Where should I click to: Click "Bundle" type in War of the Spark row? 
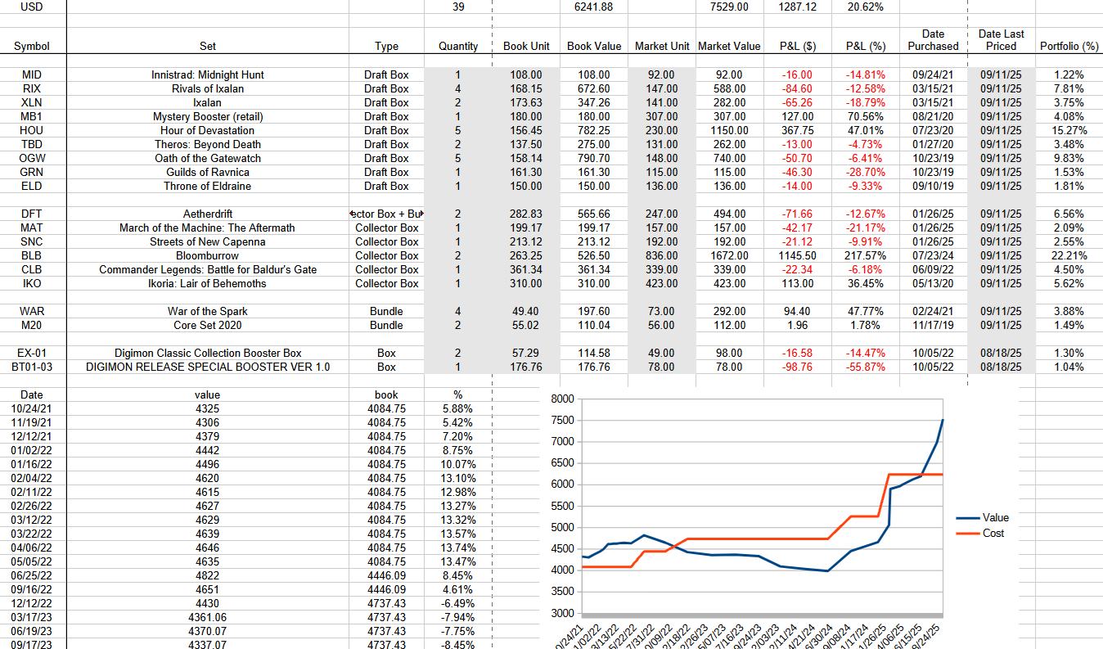(386, 311)
